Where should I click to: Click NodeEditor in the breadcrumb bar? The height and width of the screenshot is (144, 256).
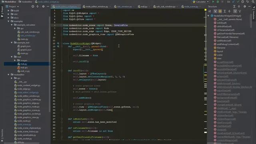tap(9, 2)
